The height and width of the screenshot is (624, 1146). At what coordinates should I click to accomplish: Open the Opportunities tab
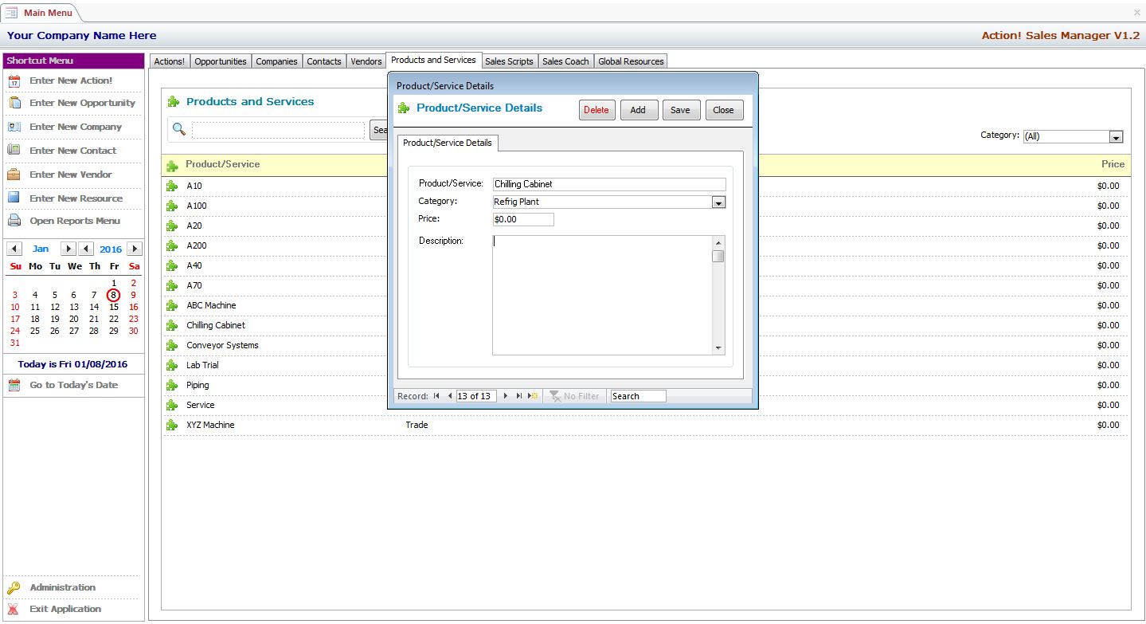click(x=221, y=61)
